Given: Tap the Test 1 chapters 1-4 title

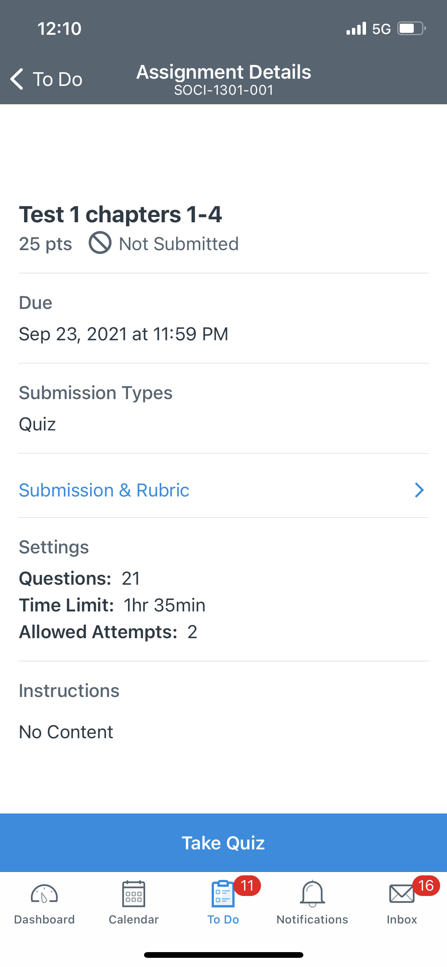Looking at the screenshot, I should 120,214.
